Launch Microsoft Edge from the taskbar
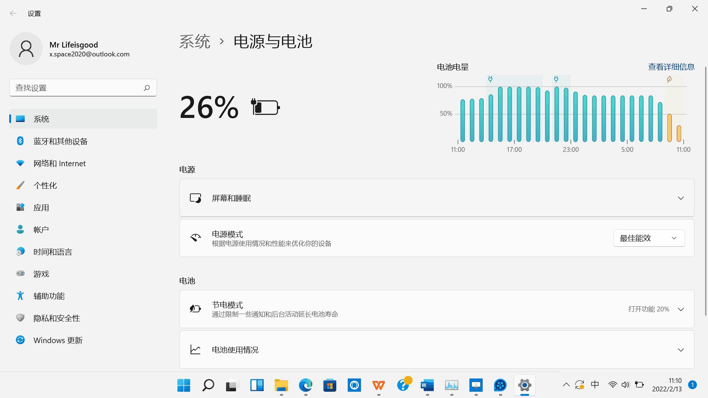 [x=306, y=385]
